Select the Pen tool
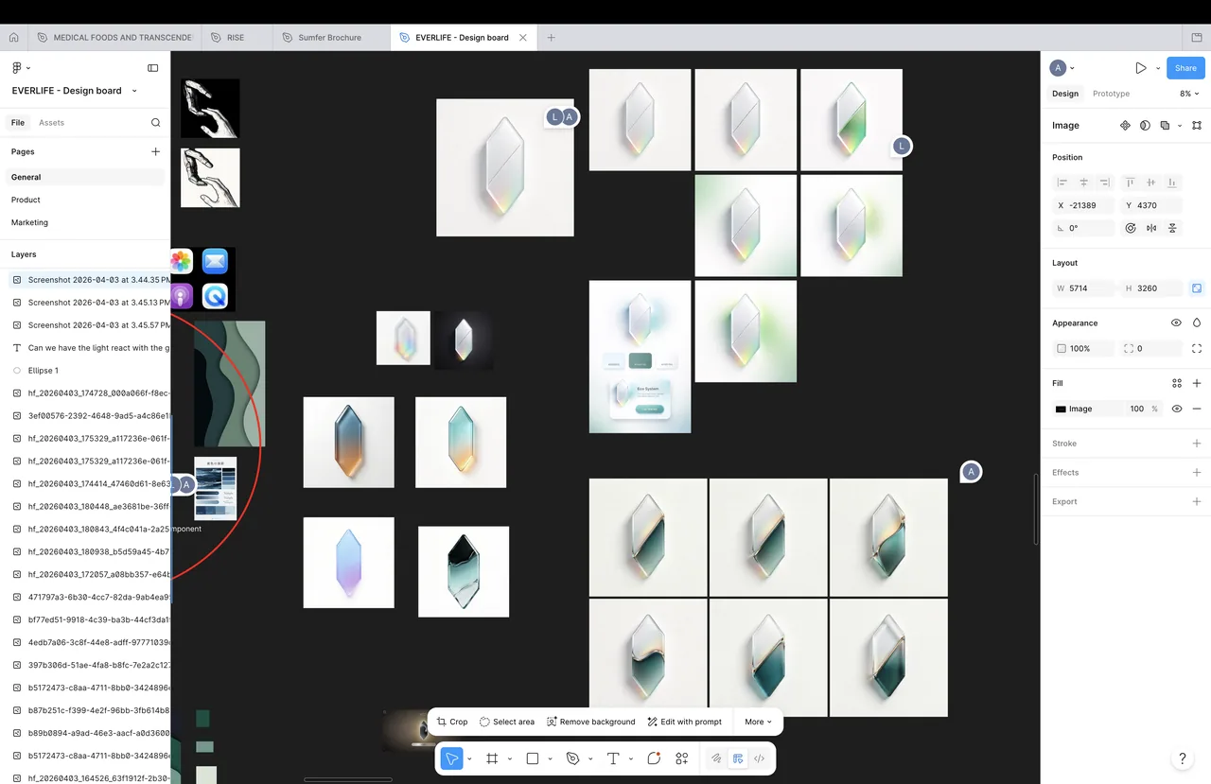This screenshot has width=1211, height=784. click(x=572, y=758)
